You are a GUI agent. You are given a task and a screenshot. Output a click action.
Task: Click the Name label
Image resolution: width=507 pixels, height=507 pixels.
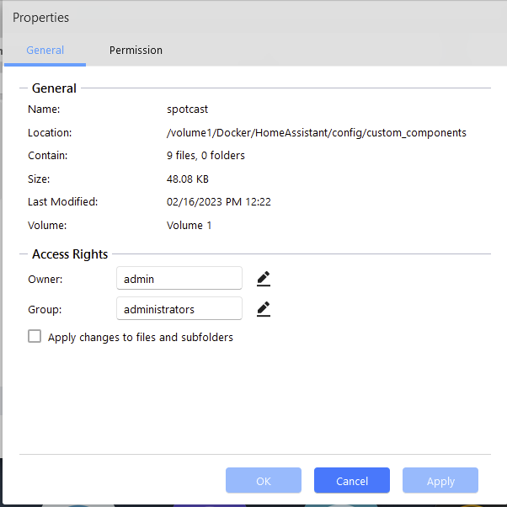(x=44, y=109)
